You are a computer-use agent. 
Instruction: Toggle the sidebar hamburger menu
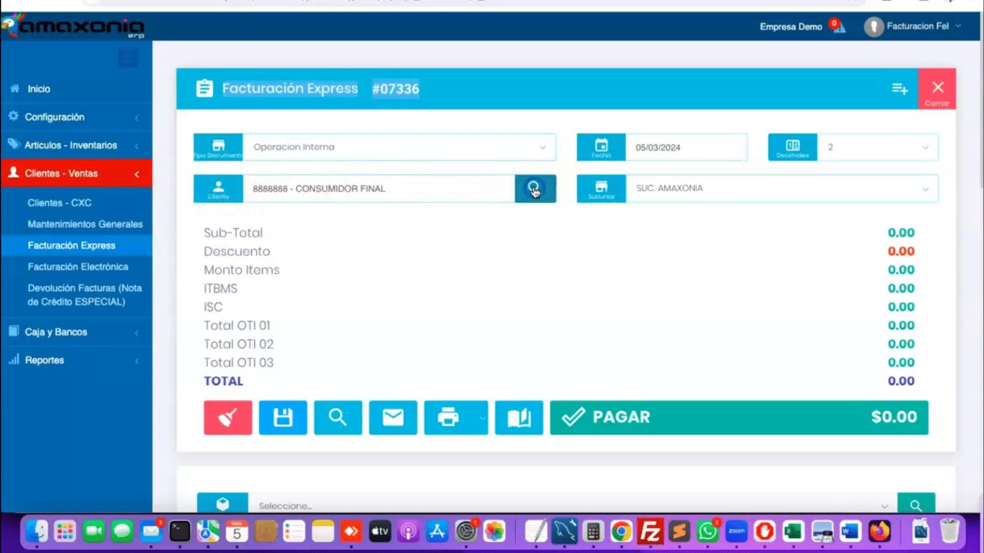(x=128, y=59)
